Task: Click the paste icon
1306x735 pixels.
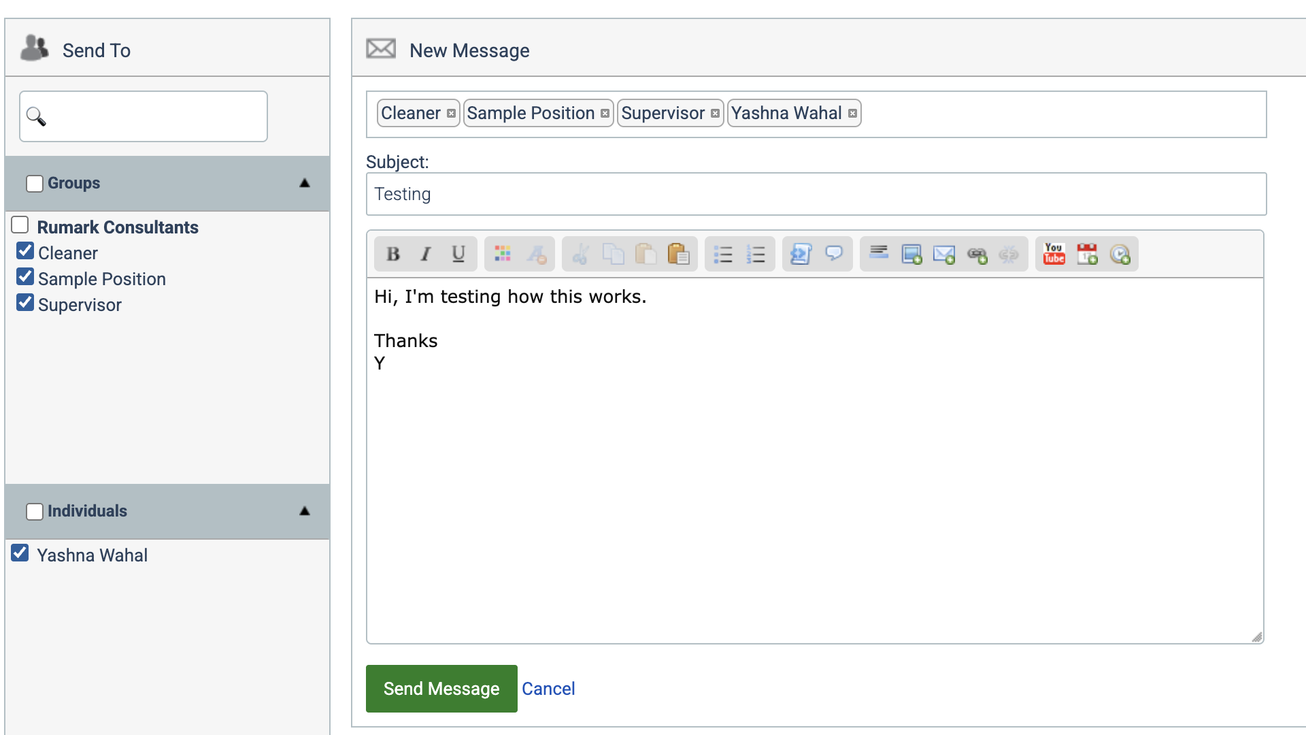Action: [x=646, y=255]
